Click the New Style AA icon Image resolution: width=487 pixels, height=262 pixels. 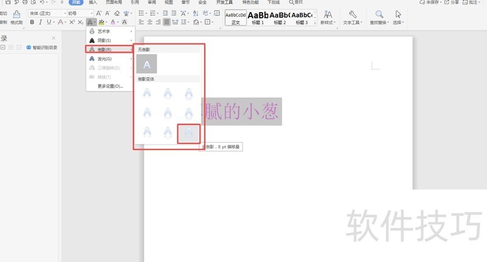pyautogui.click(x=328, y=14)
